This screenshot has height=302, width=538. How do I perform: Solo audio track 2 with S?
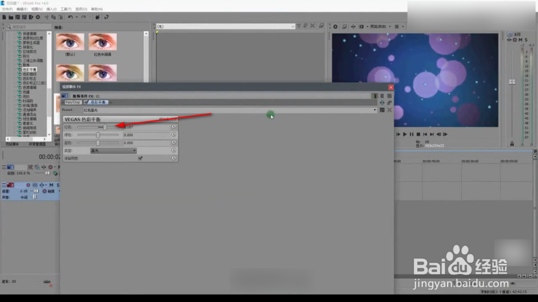pos(58,185)
